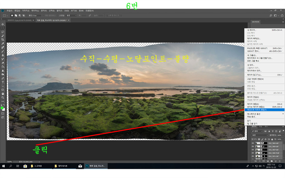Open the layer kind filter dropdown
285x178 pixels.
click(257, 131)
